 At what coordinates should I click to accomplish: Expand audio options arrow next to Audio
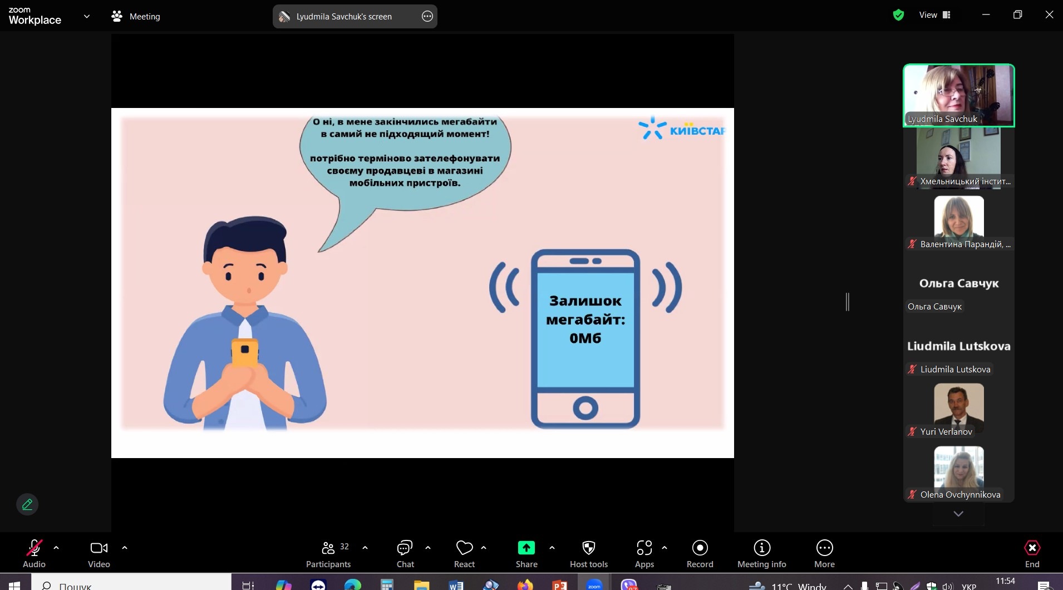pos(56,548)
